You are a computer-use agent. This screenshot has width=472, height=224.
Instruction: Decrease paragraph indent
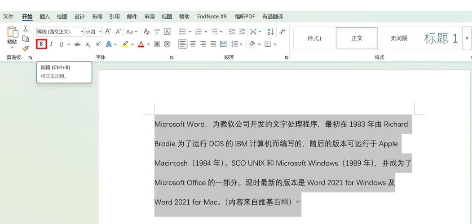pos(232,31)
